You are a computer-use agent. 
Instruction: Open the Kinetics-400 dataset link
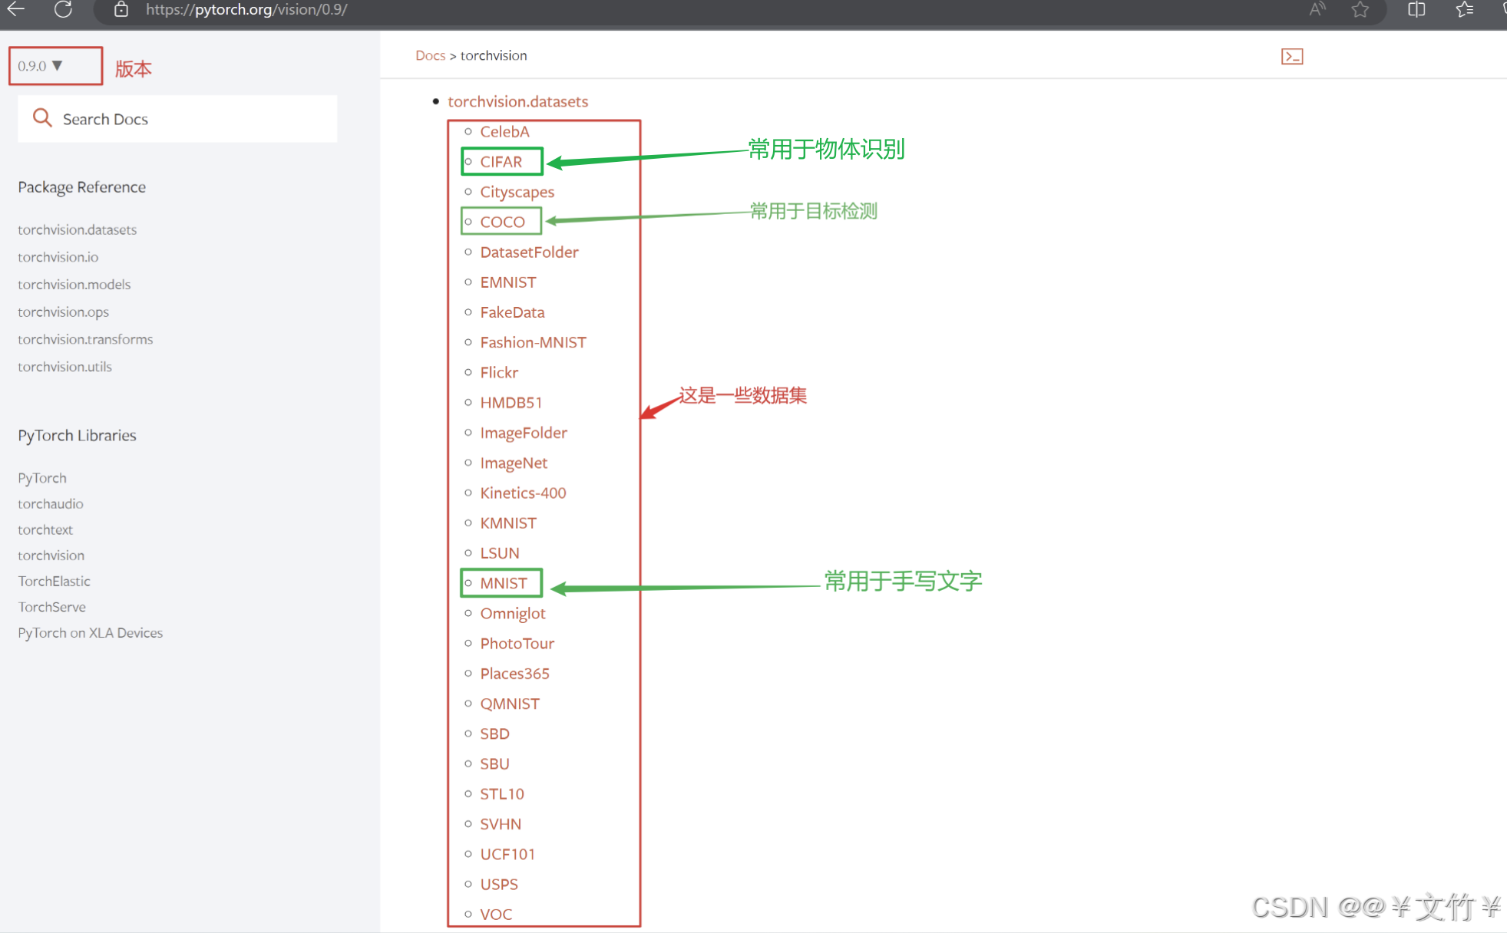click(523, 493)
